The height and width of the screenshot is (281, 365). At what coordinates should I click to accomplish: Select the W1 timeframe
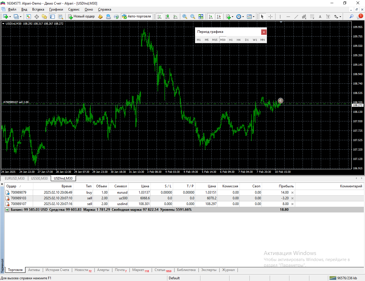point(255,40)
